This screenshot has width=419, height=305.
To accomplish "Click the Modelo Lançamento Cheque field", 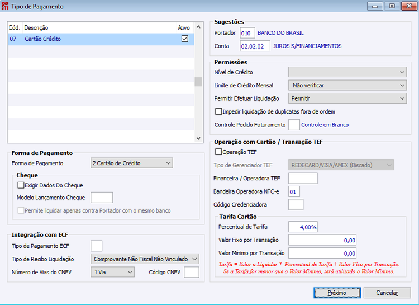I will (x=102, y=198).
